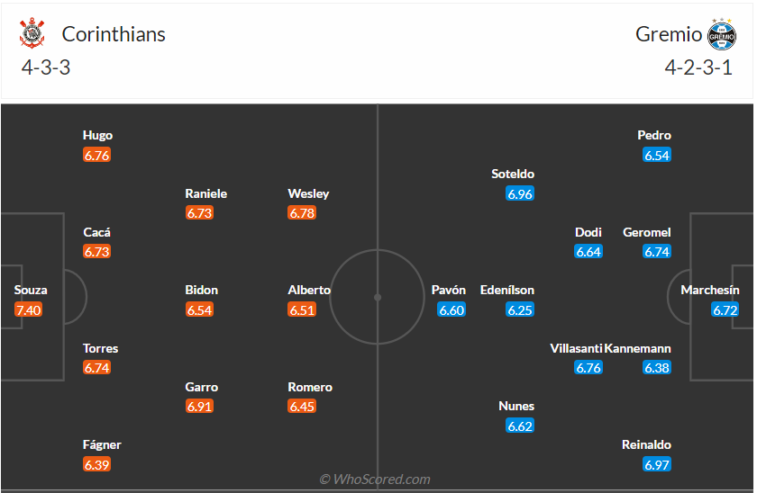
Task: Select goalkeeper Souza's 7.40 rating badge
Action: (29, 310)
